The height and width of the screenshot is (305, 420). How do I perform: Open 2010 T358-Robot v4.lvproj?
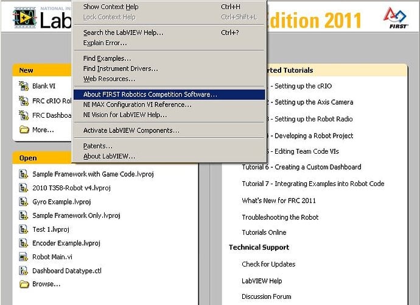71,188
